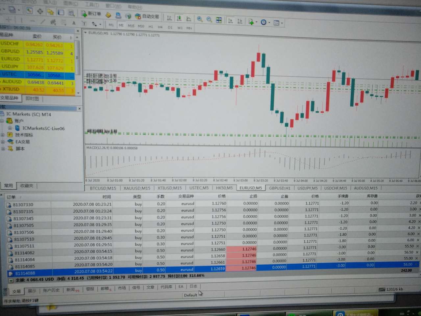
Task: Switch timeframe to M30
Action: (141, 26)
